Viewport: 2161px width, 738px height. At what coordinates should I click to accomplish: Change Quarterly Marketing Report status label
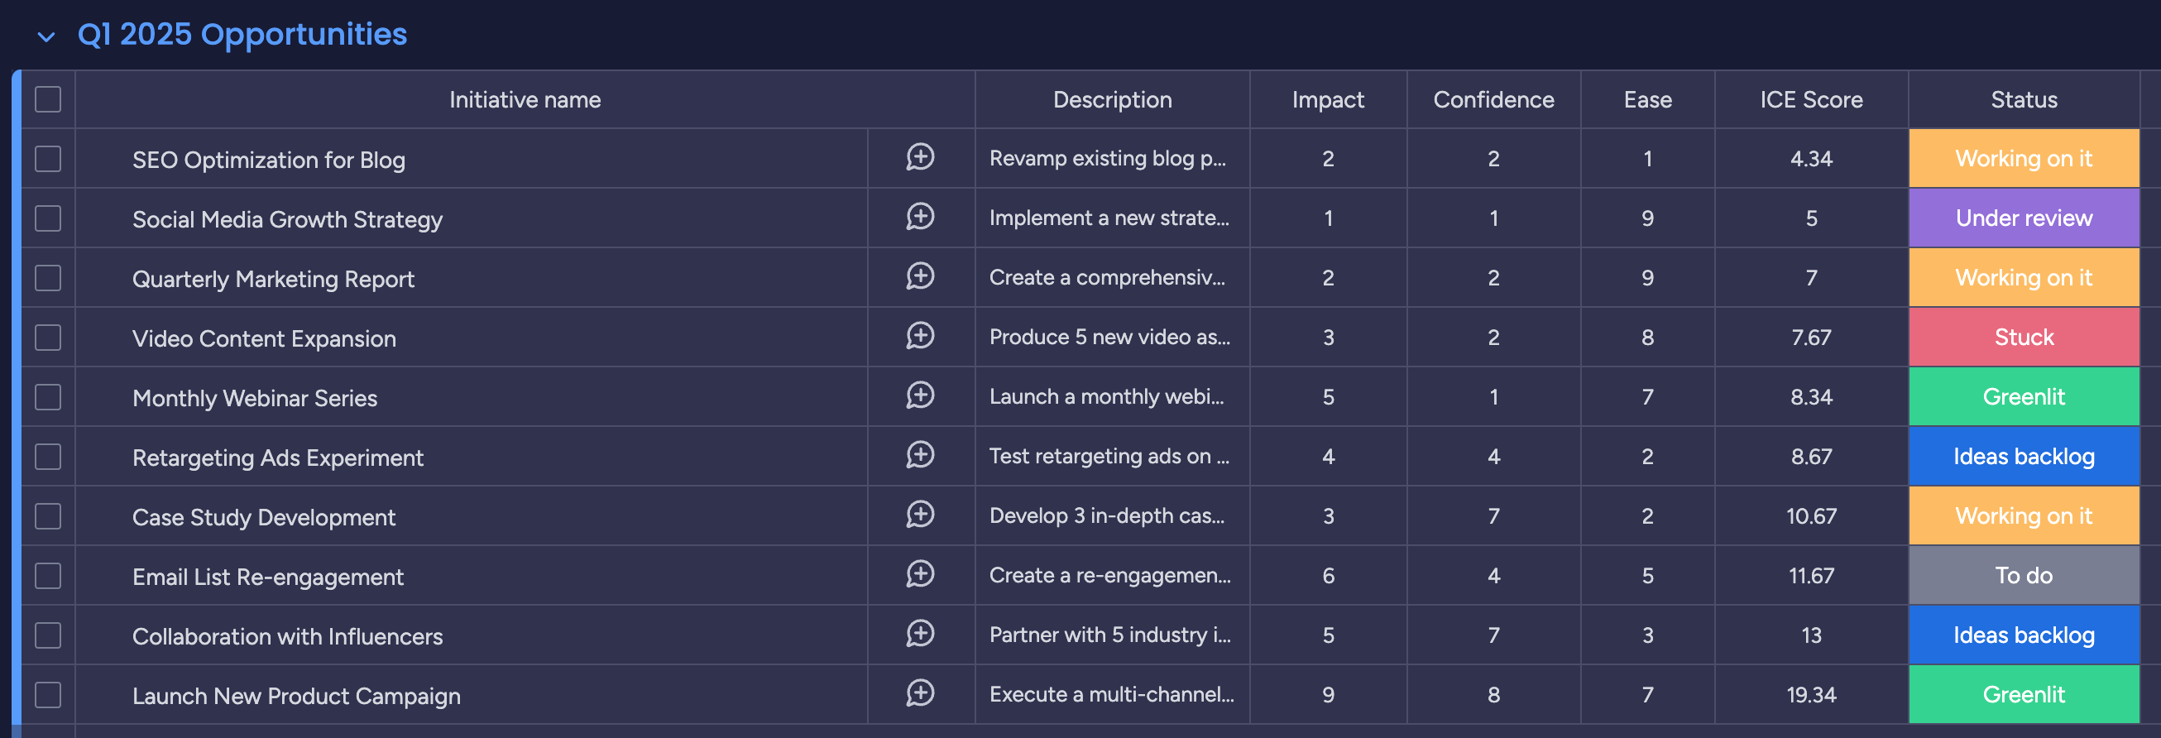pos(2024,276)
